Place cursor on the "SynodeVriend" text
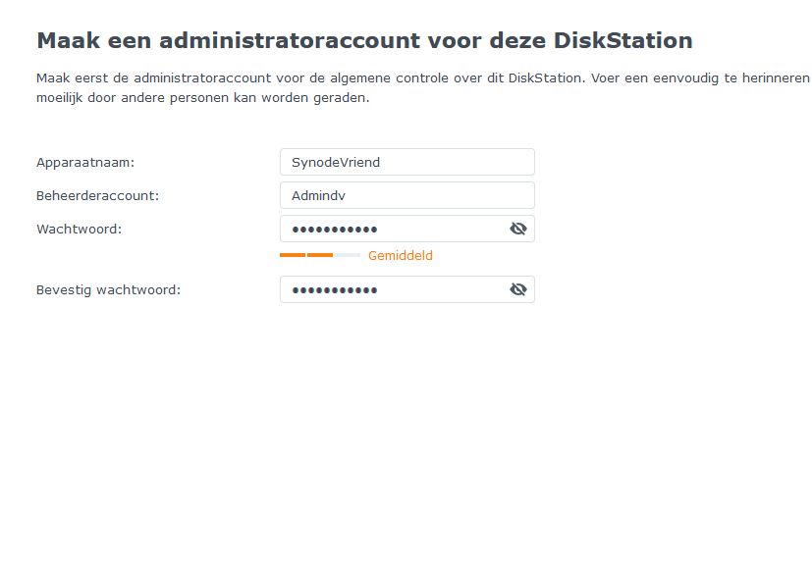This screenshot has height=566, width=812. [x=335, y=162]
